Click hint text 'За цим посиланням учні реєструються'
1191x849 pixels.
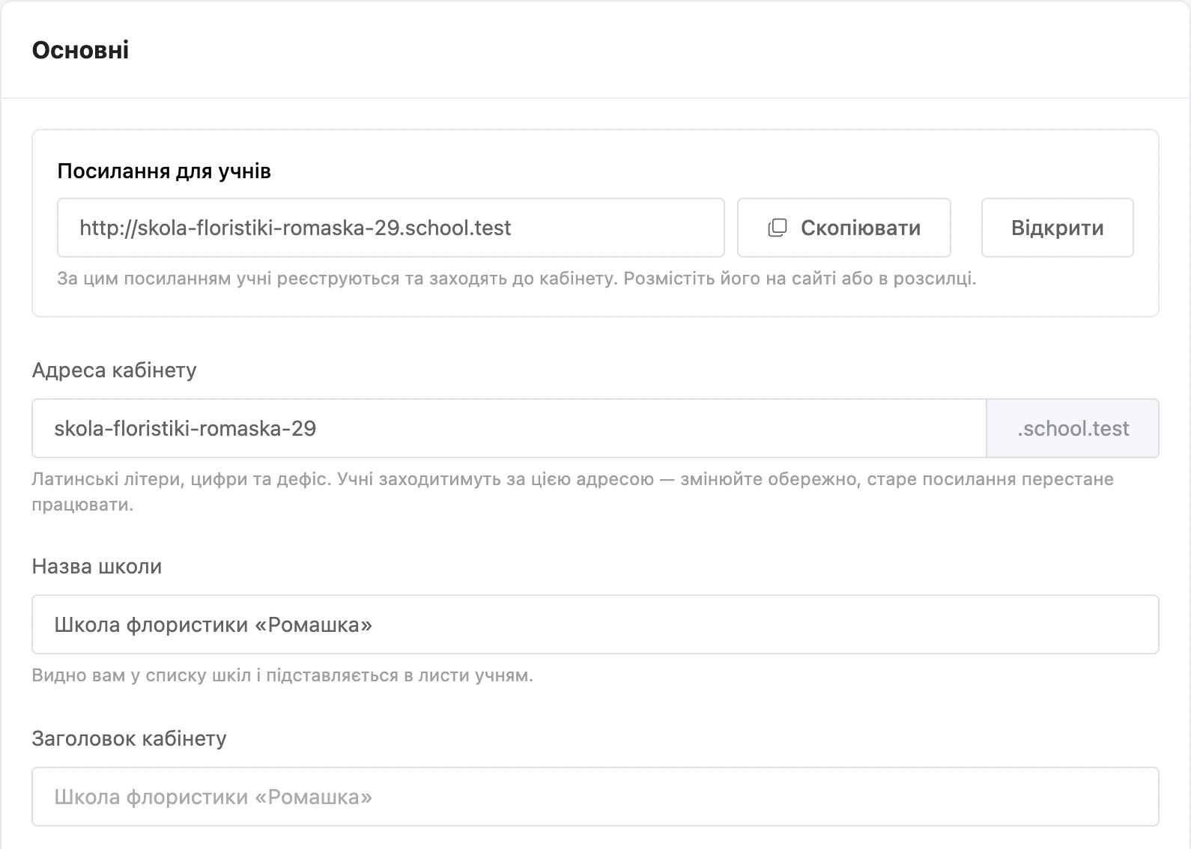pyautogui.click(x=230, y=279)
